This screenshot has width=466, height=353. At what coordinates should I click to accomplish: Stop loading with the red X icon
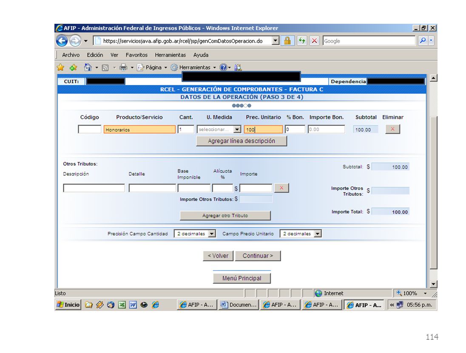[314, 41]
